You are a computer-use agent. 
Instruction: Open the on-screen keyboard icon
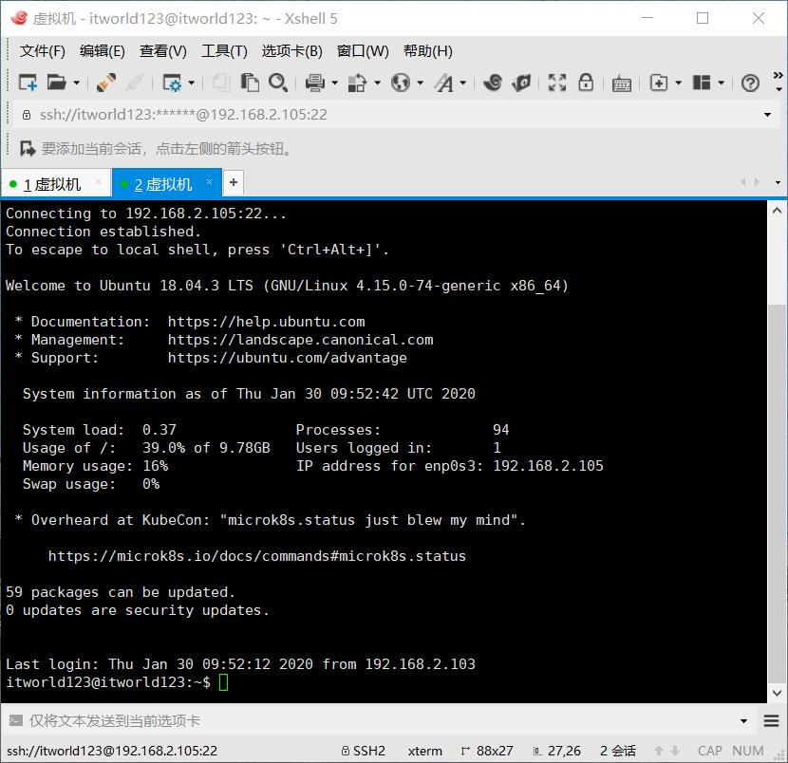[x=621, y=83]
